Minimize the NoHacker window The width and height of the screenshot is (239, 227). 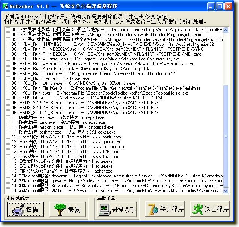coord(211,6)
